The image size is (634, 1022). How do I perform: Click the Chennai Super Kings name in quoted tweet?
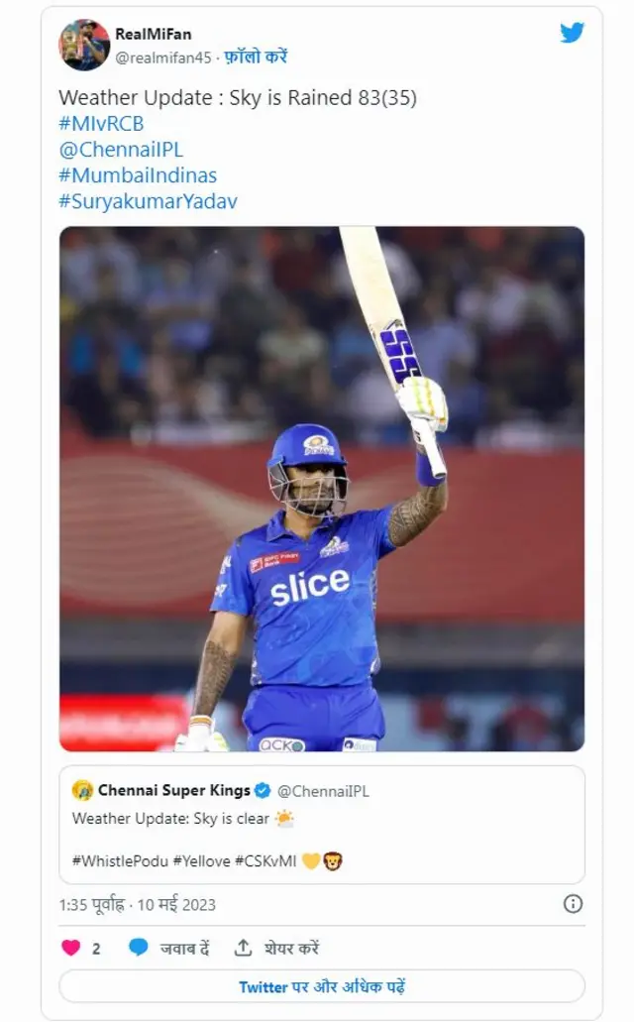coord(173,790)
